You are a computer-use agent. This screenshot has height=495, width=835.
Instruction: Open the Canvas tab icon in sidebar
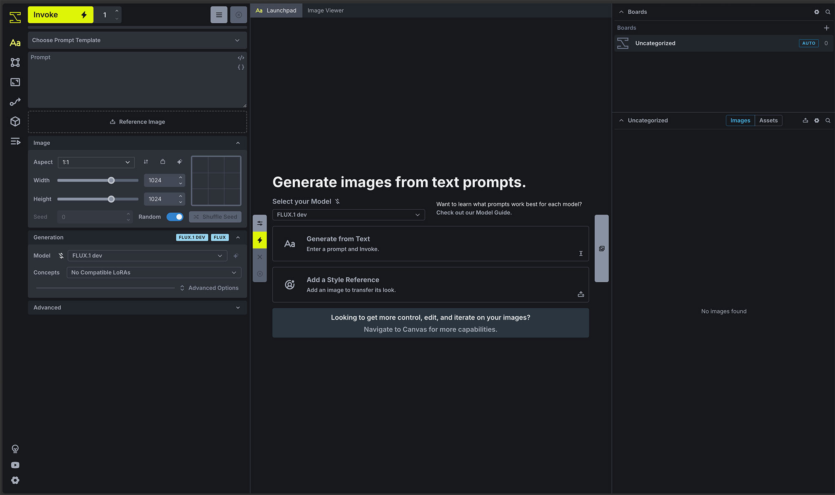pos(15,63)
